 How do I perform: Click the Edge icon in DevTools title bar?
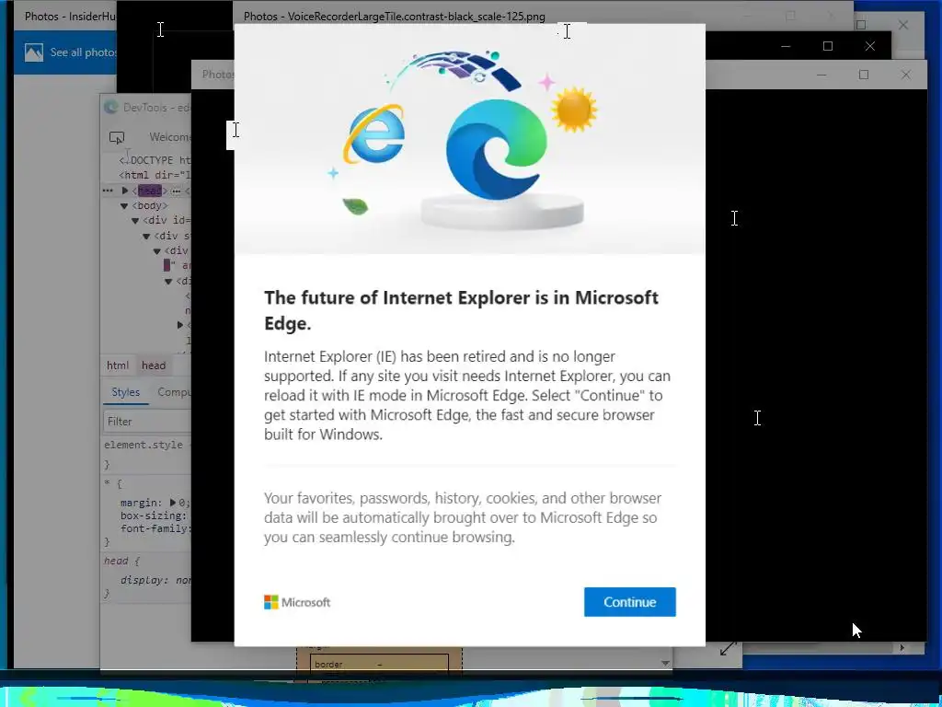click(110, 107)
